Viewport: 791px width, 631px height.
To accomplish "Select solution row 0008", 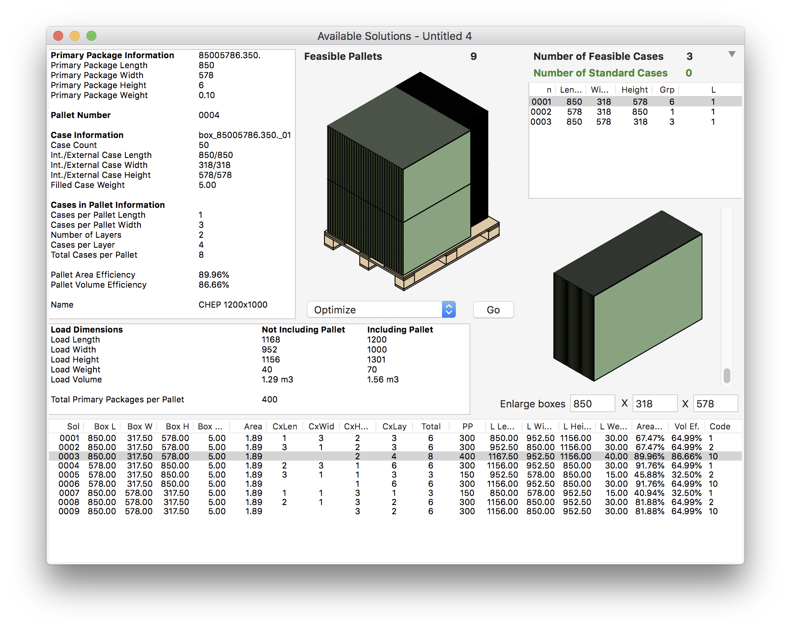I will click(x=395, y=502).
